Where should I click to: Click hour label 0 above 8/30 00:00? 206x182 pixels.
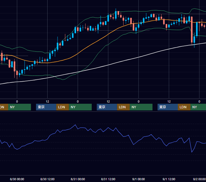[x=17, y=102]
